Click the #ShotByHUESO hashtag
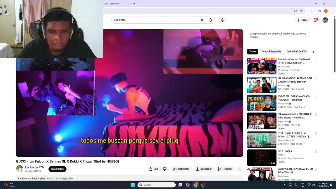The height and width of the screenshot is (189, 336). point(64,178)
